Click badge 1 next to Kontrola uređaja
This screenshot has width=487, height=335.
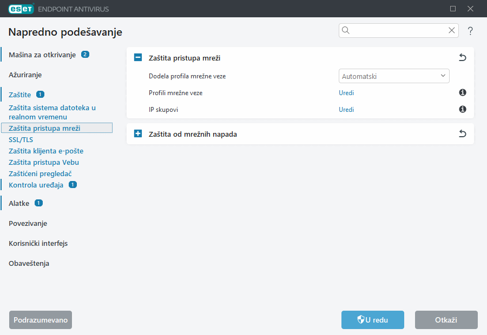coord(73,185)
